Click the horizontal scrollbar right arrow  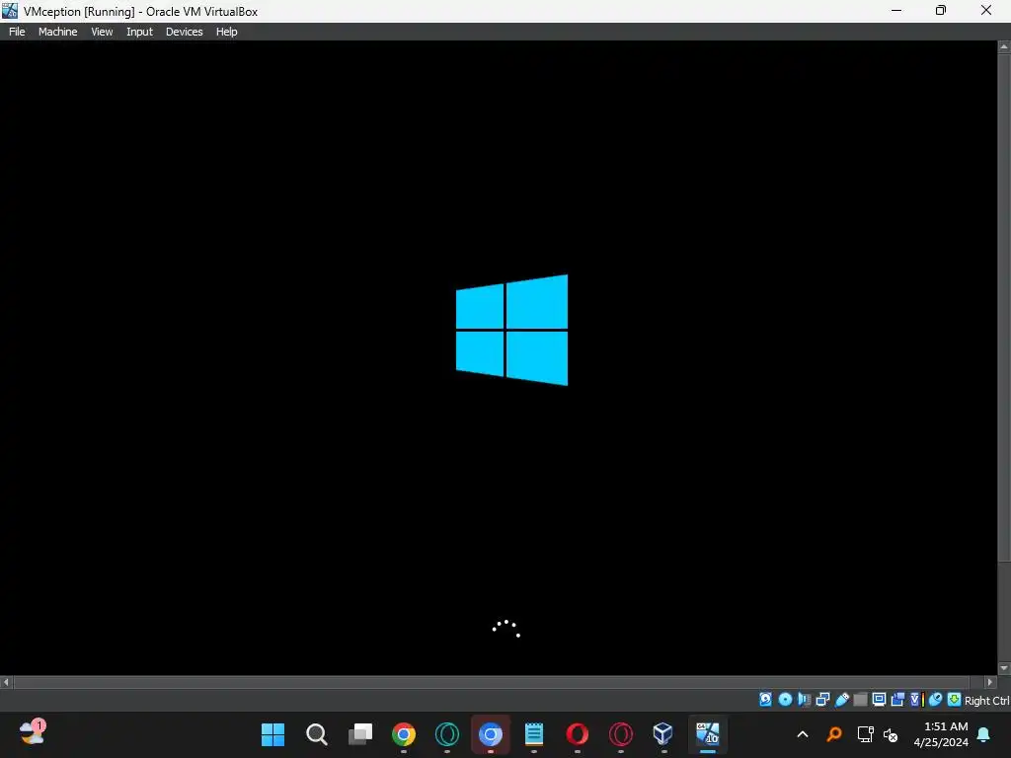990,682
